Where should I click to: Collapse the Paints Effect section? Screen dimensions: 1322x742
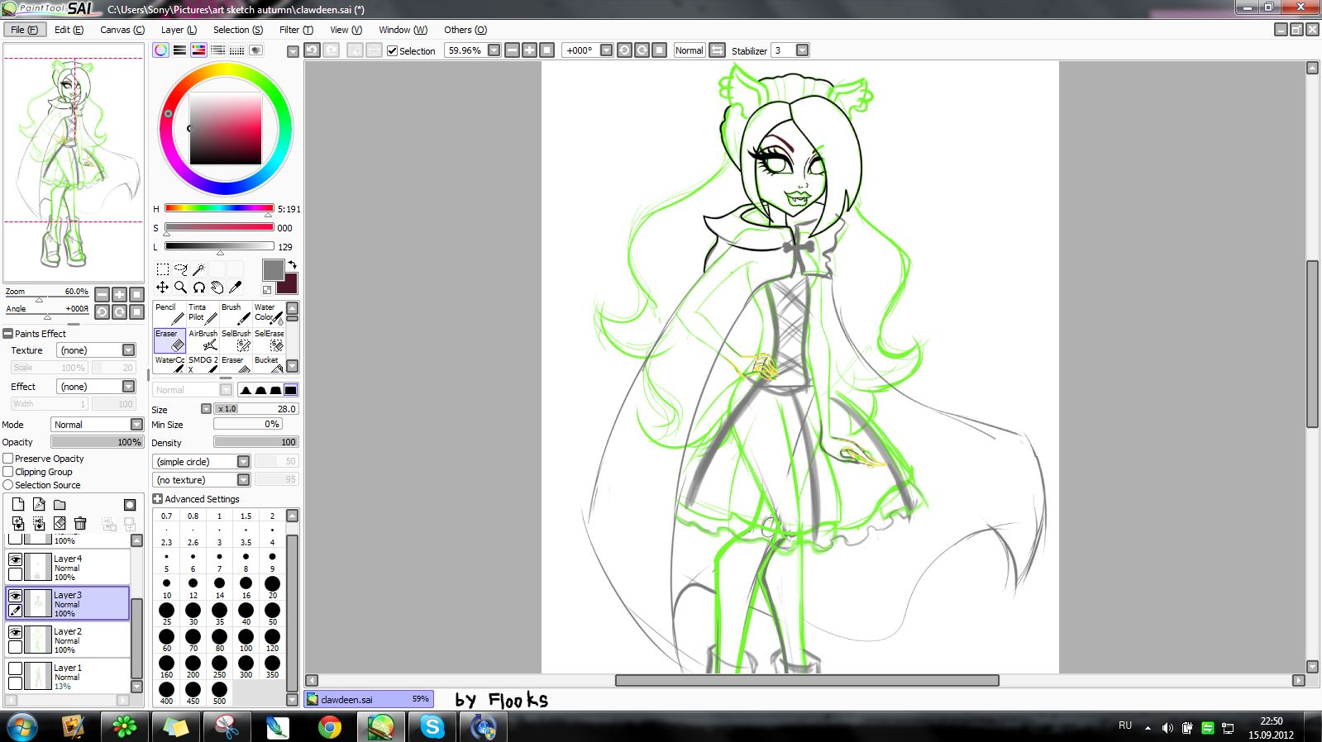(7, 334)
